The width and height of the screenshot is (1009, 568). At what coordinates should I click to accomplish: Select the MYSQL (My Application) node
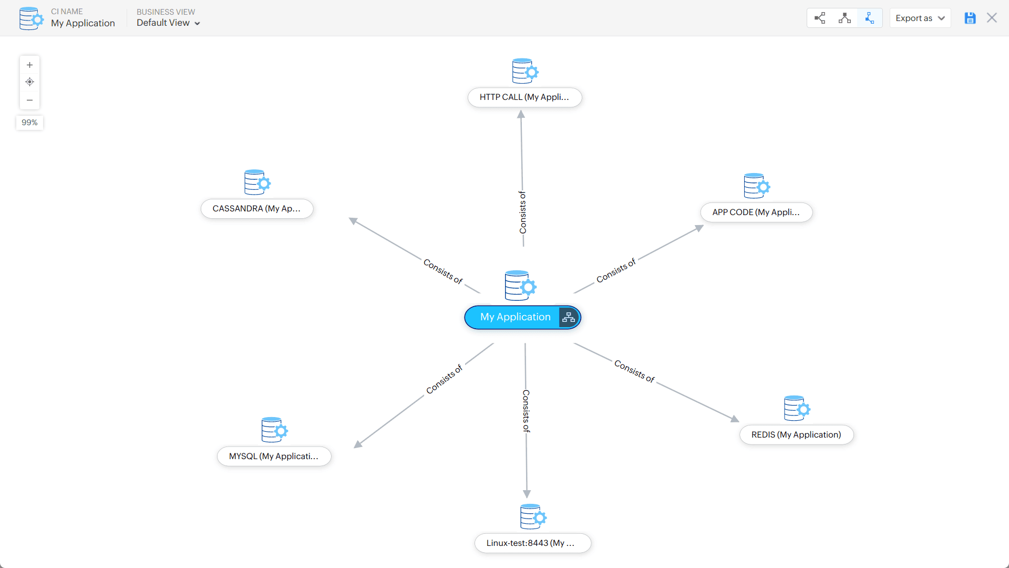click(274, 456)
